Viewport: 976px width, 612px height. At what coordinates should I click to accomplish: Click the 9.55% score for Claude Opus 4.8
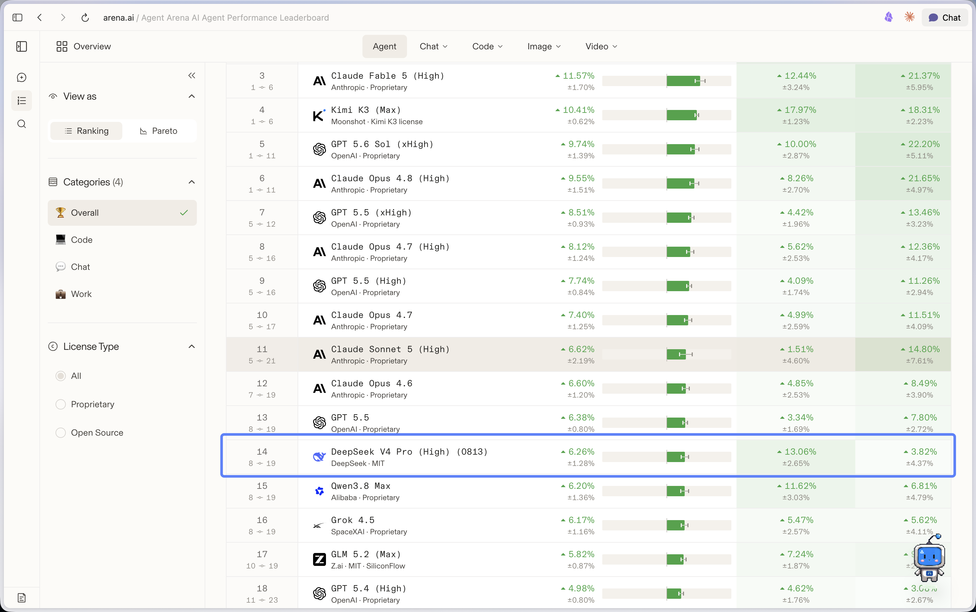[x=578, y=179]
